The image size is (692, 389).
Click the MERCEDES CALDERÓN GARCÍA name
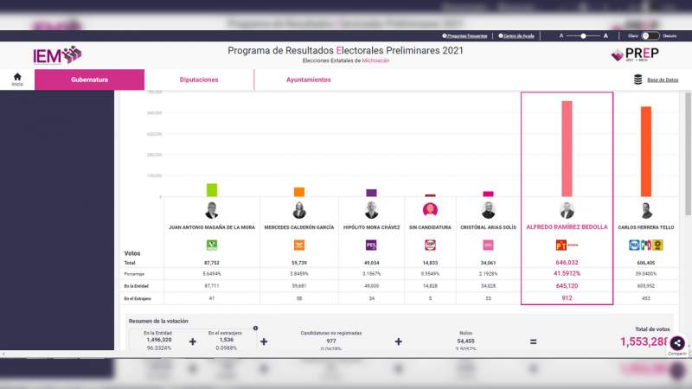coord(299,227)
